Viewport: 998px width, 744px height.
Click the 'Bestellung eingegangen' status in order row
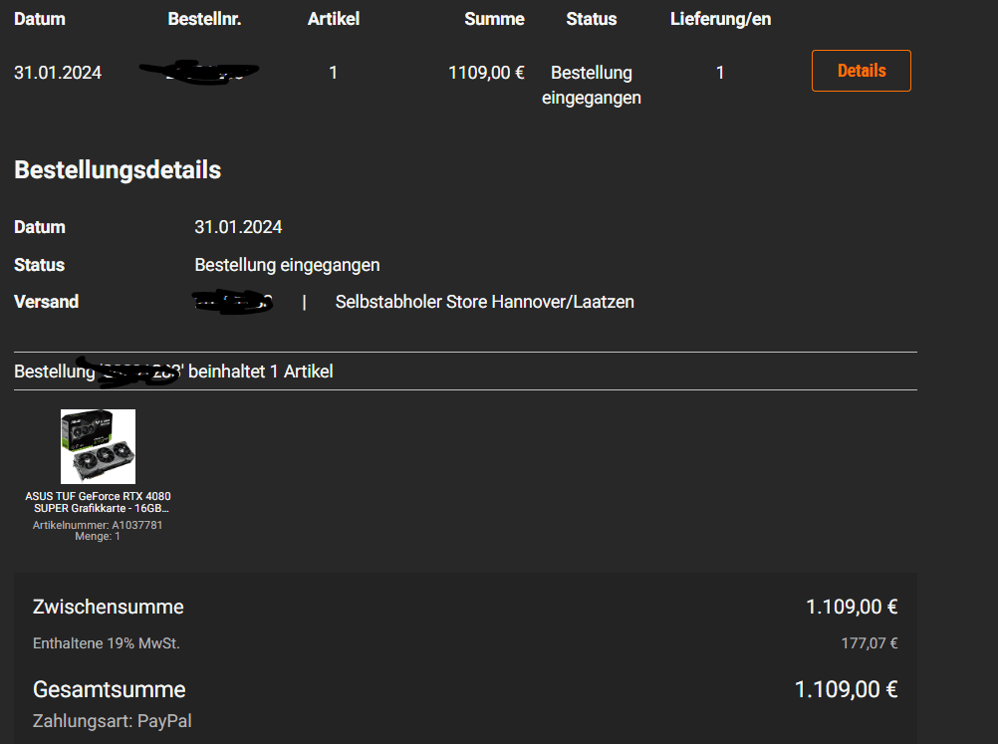[592, 86]
